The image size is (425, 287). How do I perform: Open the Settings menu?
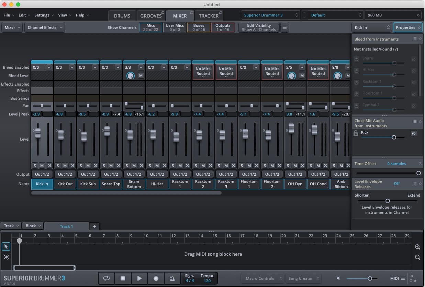pyautogui.click(x=43, y=15)
